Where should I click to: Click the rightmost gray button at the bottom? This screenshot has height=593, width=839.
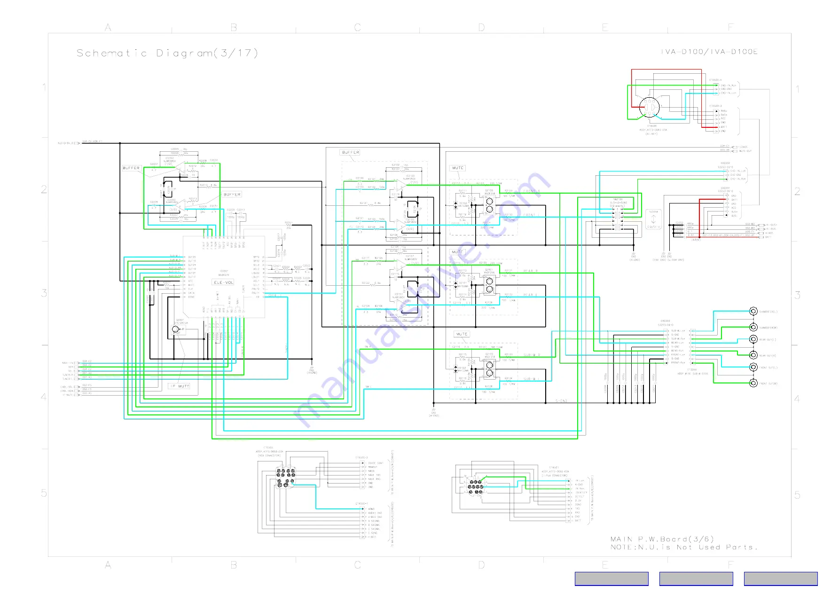pyautogui.click(x=781, y=578)
